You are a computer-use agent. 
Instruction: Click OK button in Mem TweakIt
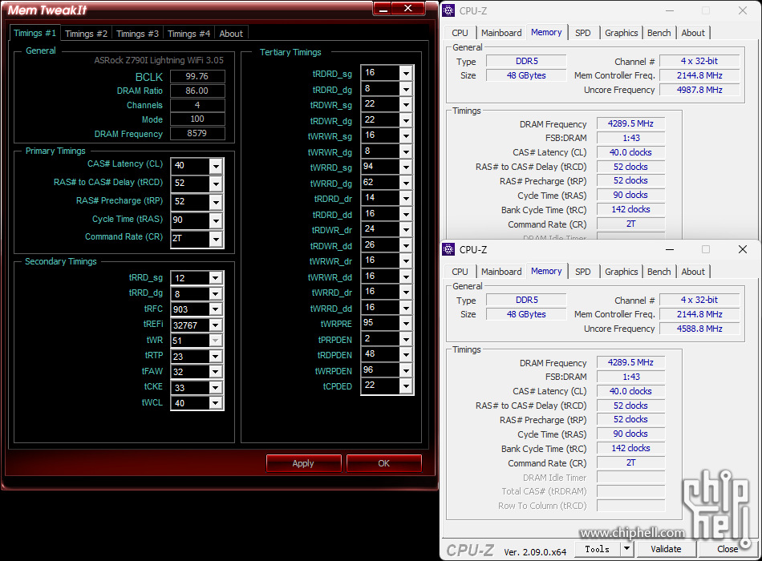click(x=384, y=463)
